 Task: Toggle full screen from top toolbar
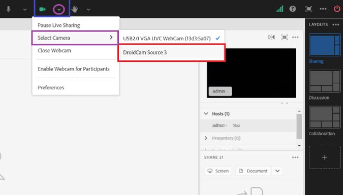(x=308, y=9)
